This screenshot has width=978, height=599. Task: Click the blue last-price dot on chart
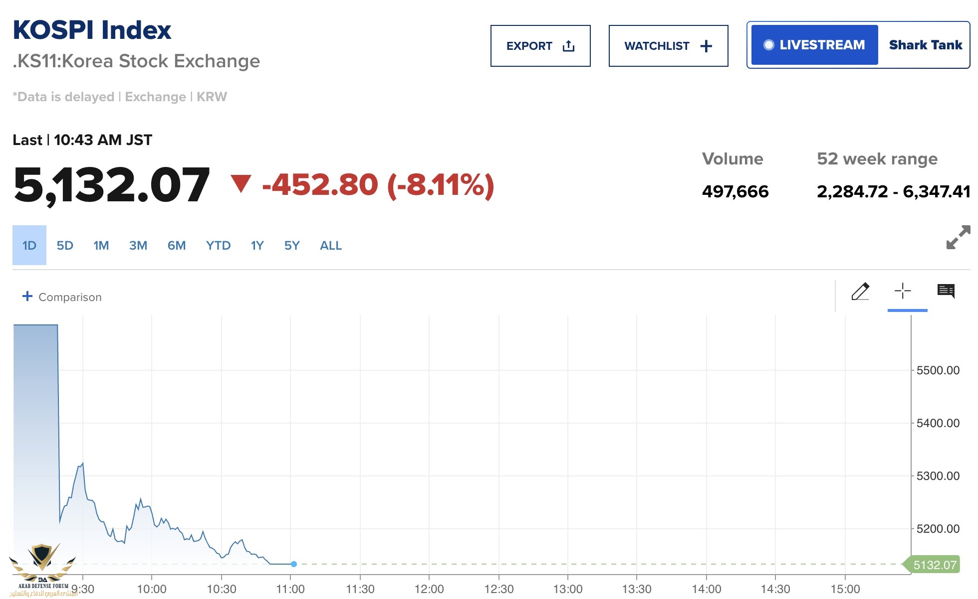[x=294, y=564]
